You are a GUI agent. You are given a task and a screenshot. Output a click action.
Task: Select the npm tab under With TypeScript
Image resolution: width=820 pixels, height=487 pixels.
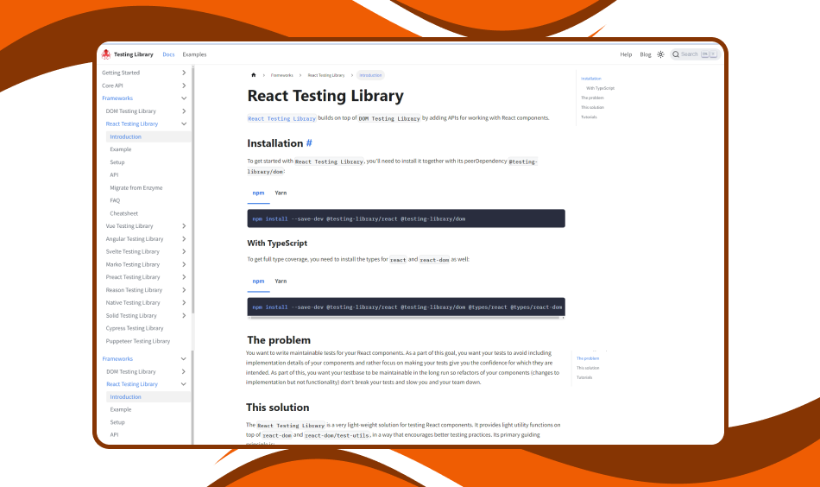coord(258,281)
